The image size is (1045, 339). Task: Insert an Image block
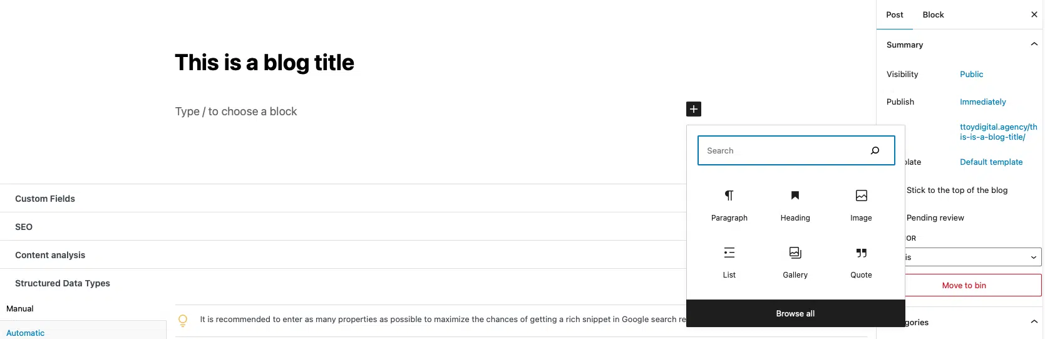tap(861, 206)
